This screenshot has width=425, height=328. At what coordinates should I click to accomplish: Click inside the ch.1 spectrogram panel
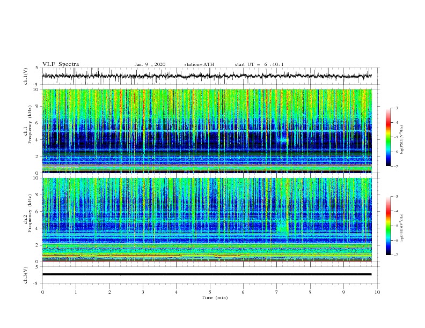click(x=207, y=131)
